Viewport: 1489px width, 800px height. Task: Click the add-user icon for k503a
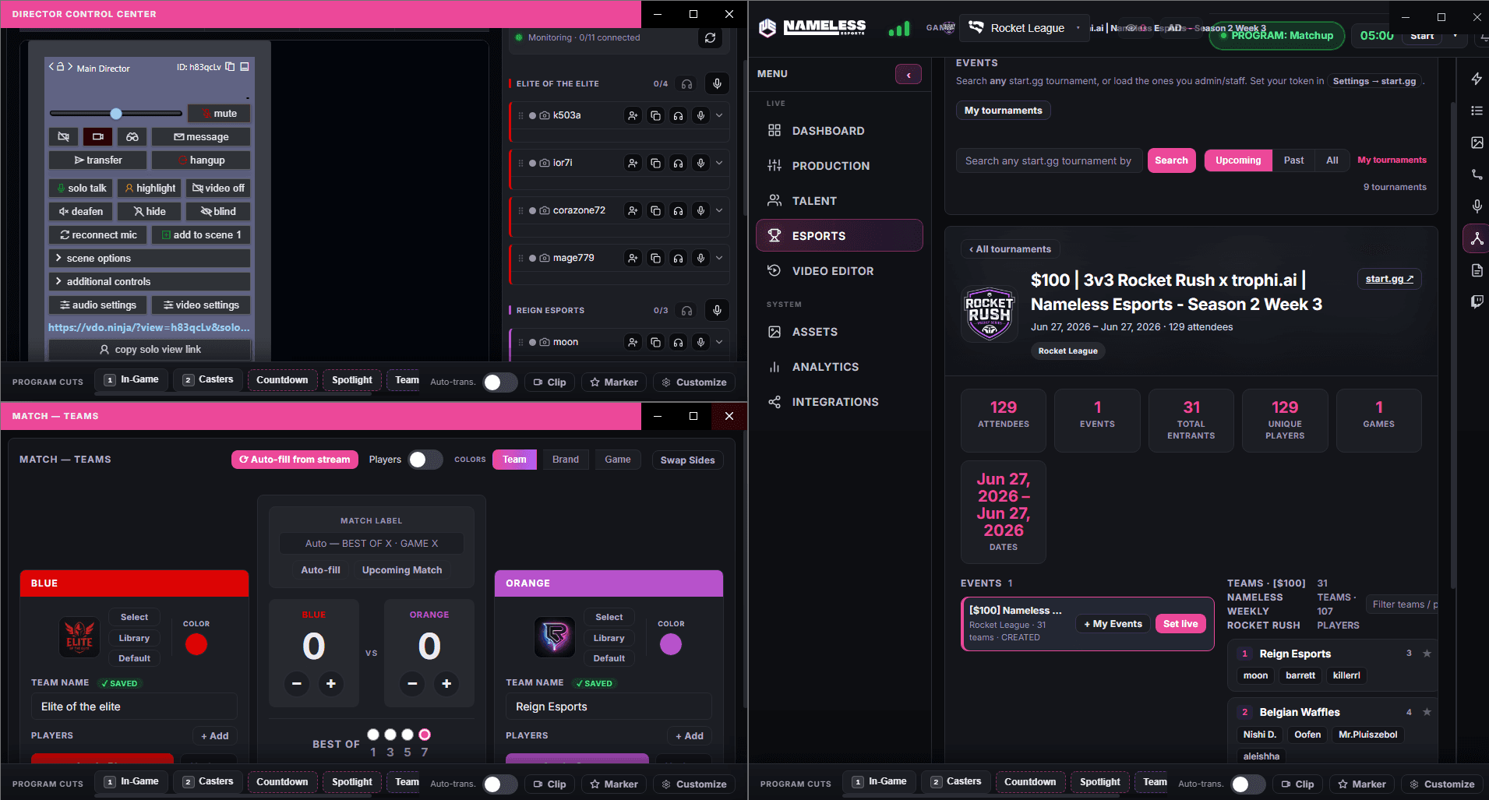(x=633, y=115)
